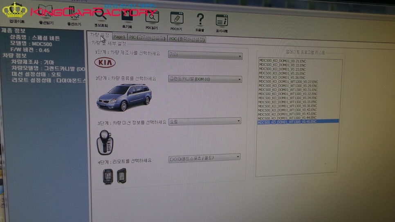Click 리모트 설정상태 : 다이아몬드스 row
This screenshot has height=222, width=395.
click(49, 81)
